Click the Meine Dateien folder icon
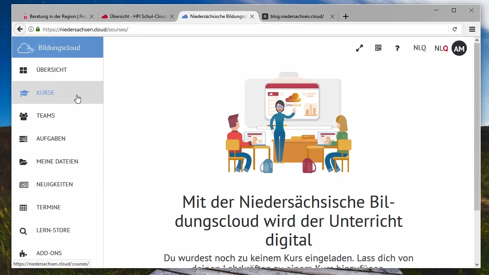 [23, 162]
